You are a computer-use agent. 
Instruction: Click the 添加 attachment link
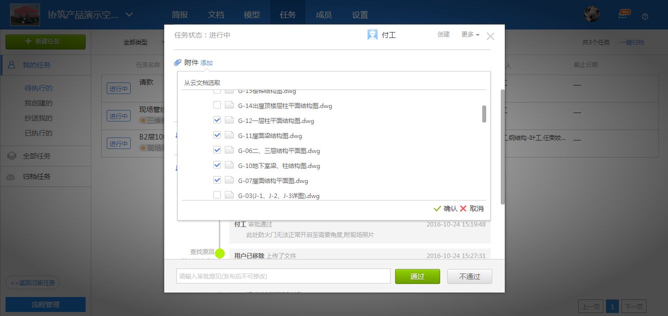coord(206,62)
